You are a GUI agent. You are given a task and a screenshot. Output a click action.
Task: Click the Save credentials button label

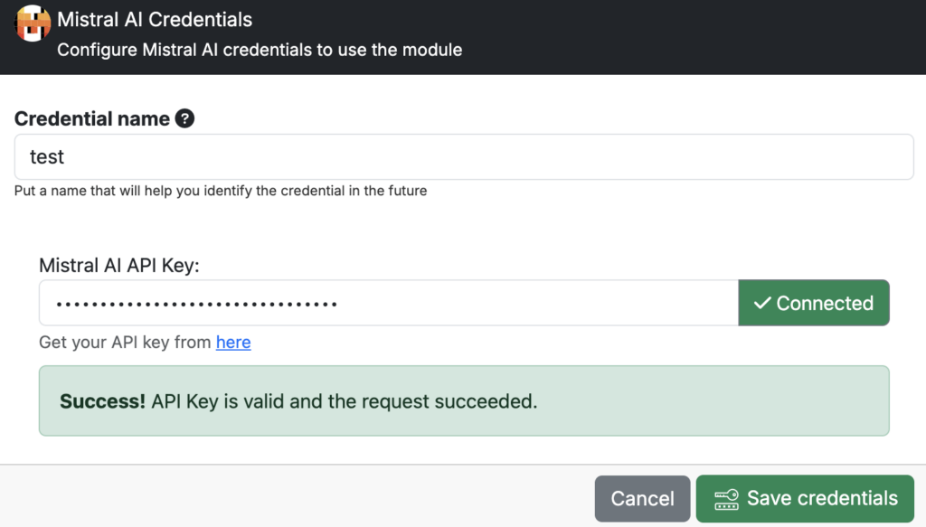(x=822, y=499)
